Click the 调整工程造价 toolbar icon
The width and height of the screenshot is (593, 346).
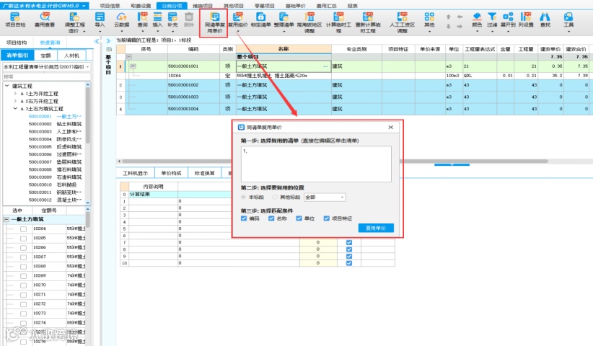click(x=74, y=22)
